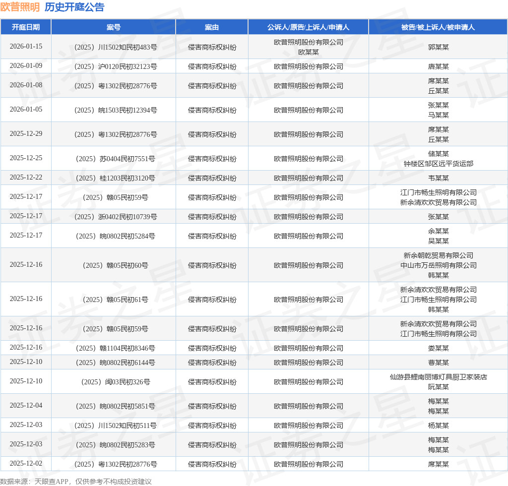Click case number 赣05民初60号
This screenshot has width=508, height=486.
115,265
